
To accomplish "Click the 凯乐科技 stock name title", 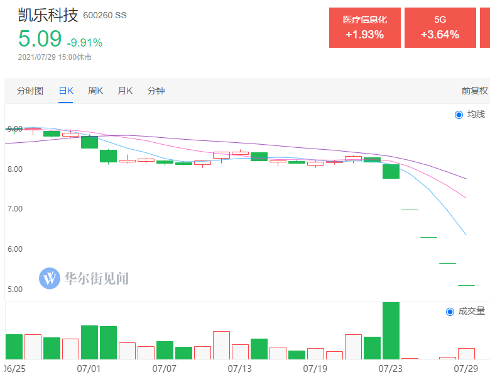I will [47, 14].
